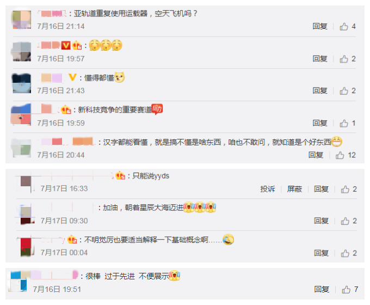Click 屏蔽 on the yyds comment
The height and width of the screenshot is (305, 370).
pos(294,189)
